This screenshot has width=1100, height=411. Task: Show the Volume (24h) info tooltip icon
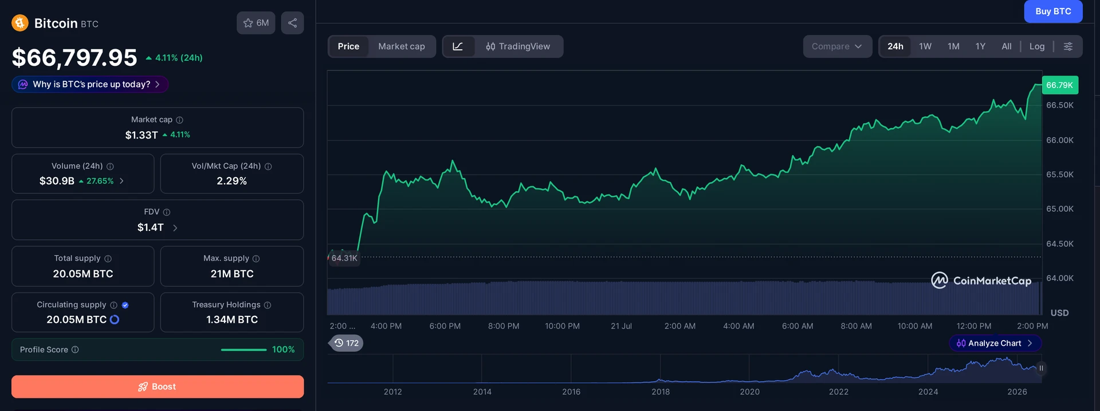click(x=110, y=166)
